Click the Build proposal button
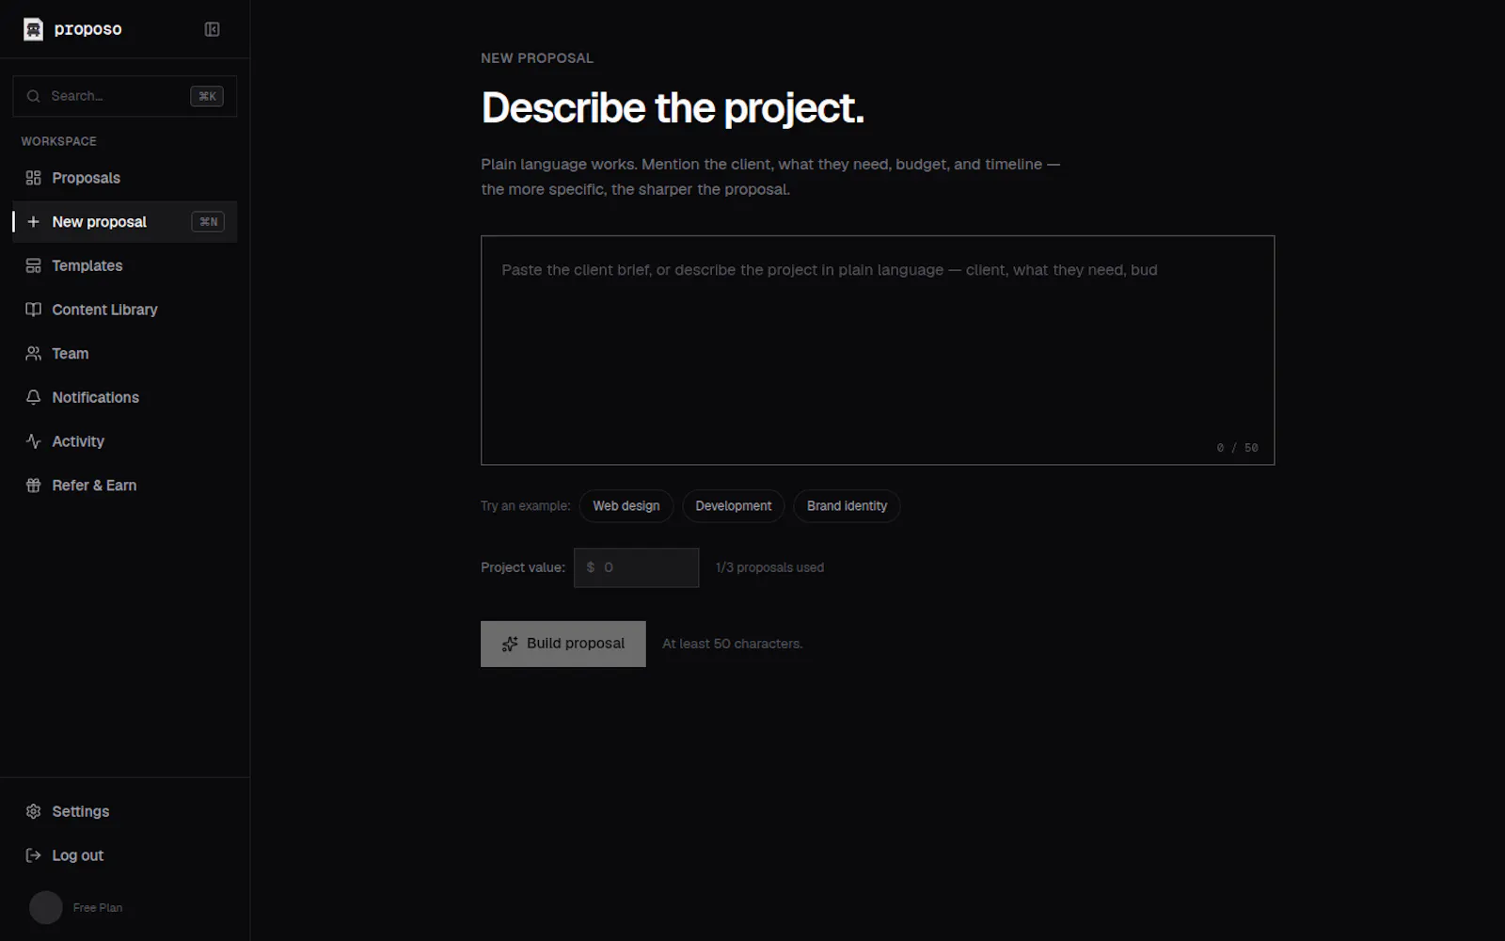The width and height of the screenshot is (1505, 941). tap(563, 644)
